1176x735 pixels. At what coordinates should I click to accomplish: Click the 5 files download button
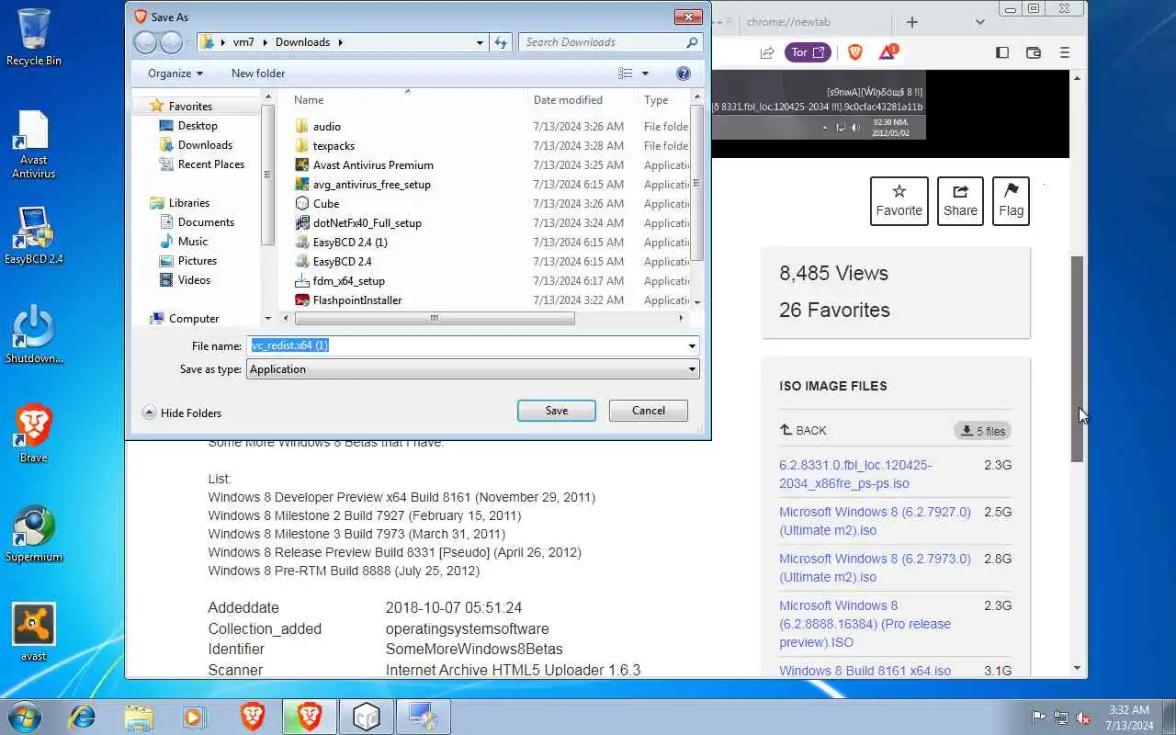coord(983,431)
